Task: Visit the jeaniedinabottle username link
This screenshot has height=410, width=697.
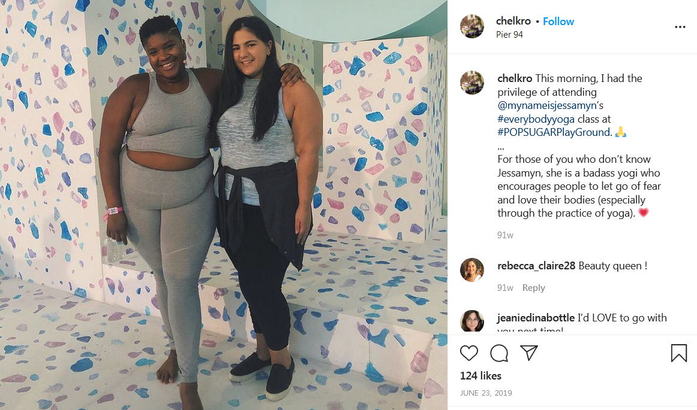Action: pyautogui.click(x=536, y=318)
